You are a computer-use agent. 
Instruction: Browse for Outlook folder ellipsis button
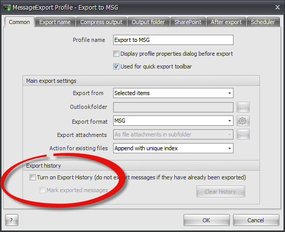click(x=243, y=107)
